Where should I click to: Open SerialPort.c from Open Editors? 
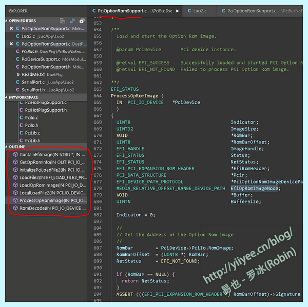(x=46, y=82)
